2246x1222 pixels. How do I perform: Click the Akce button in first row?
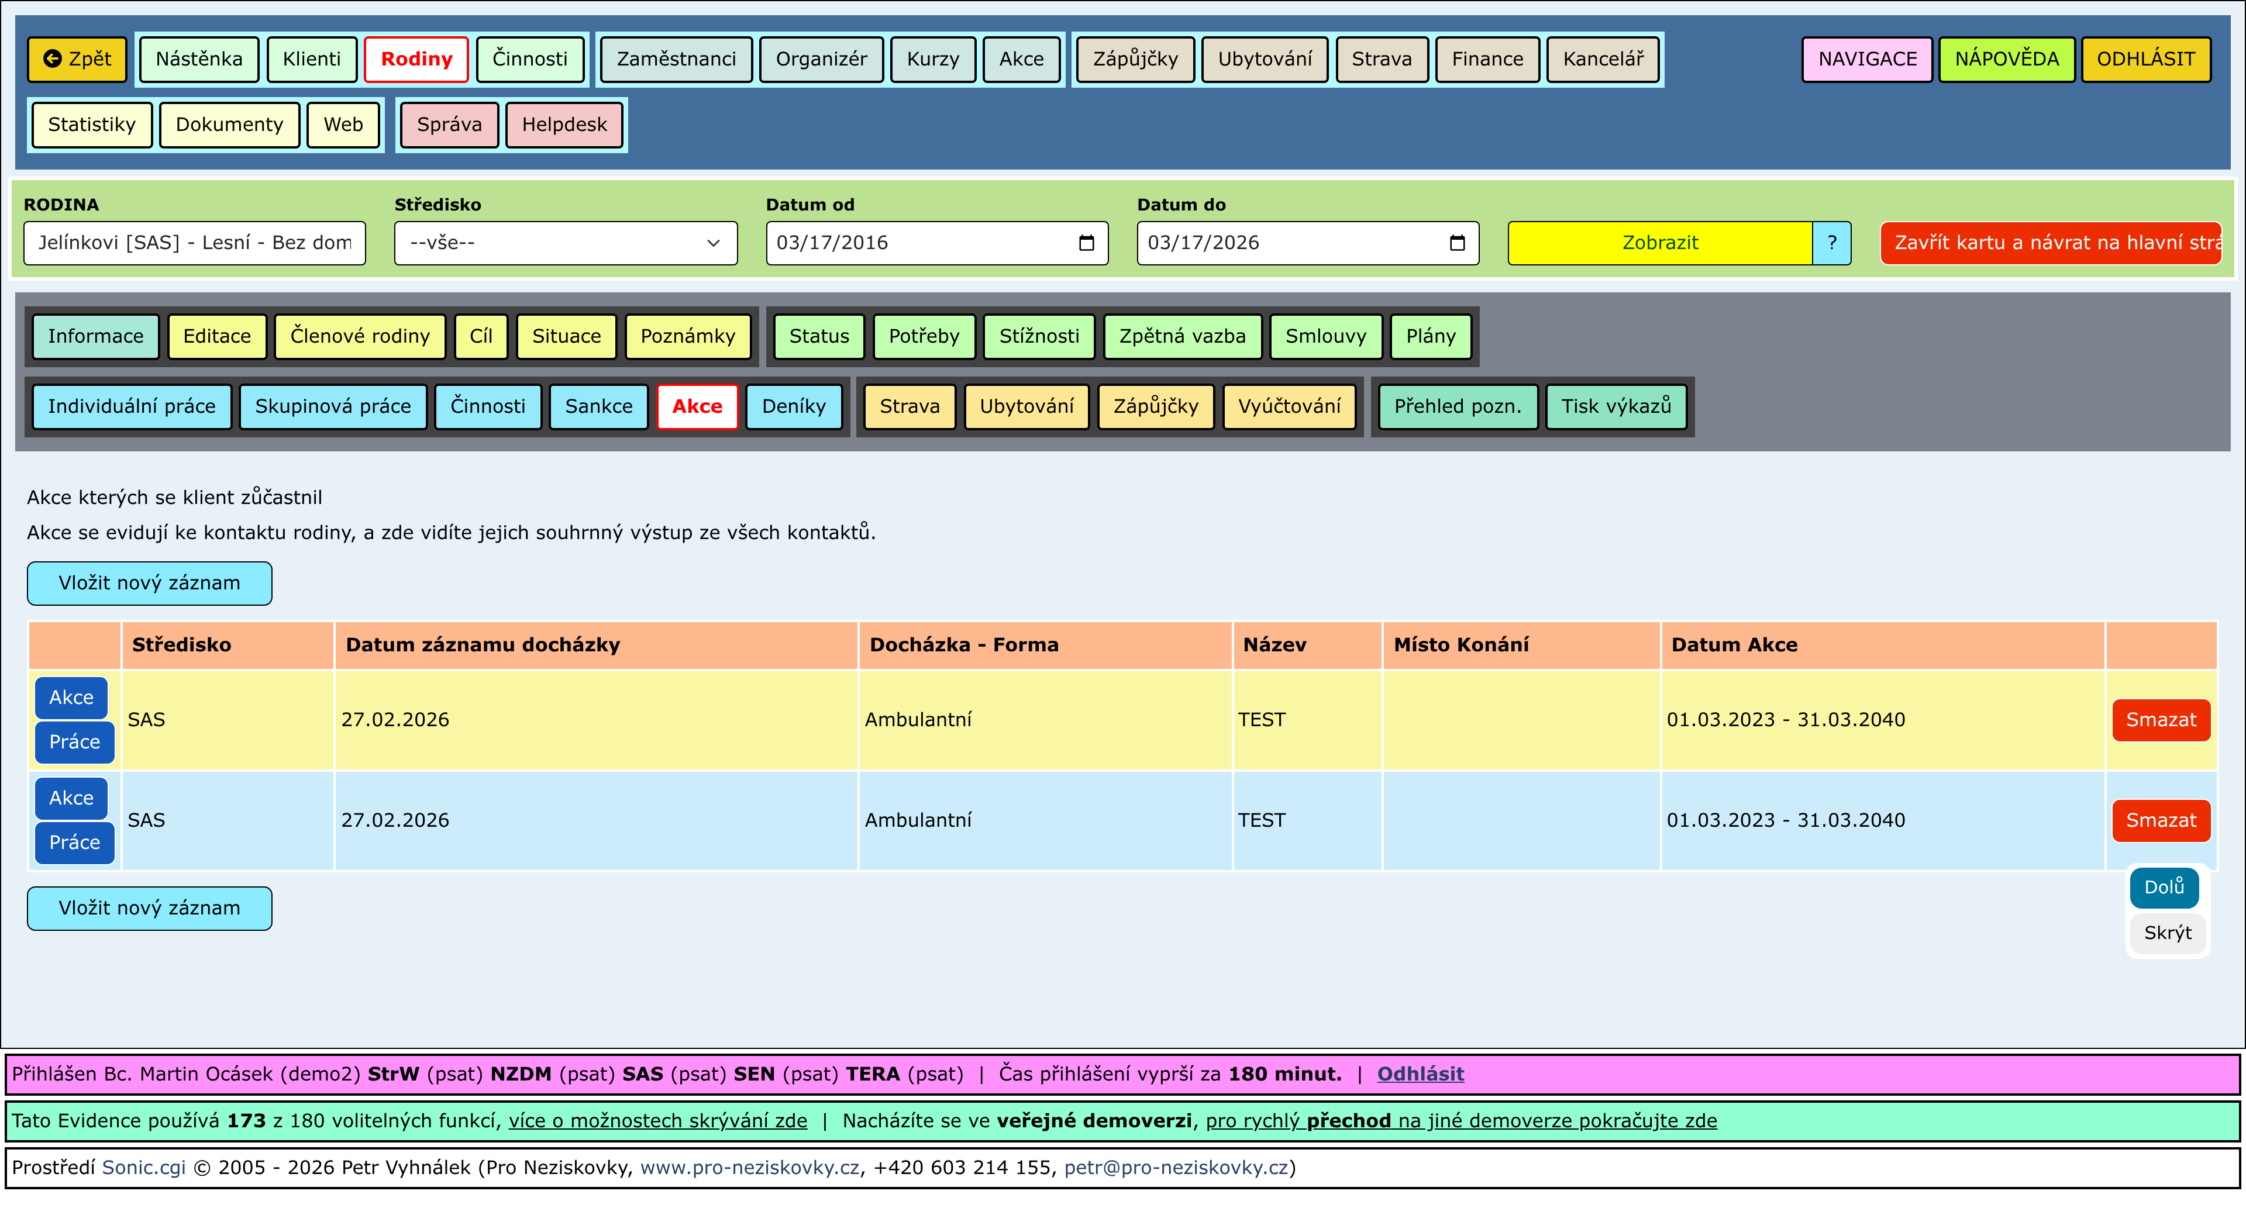(x=71, y=698)
